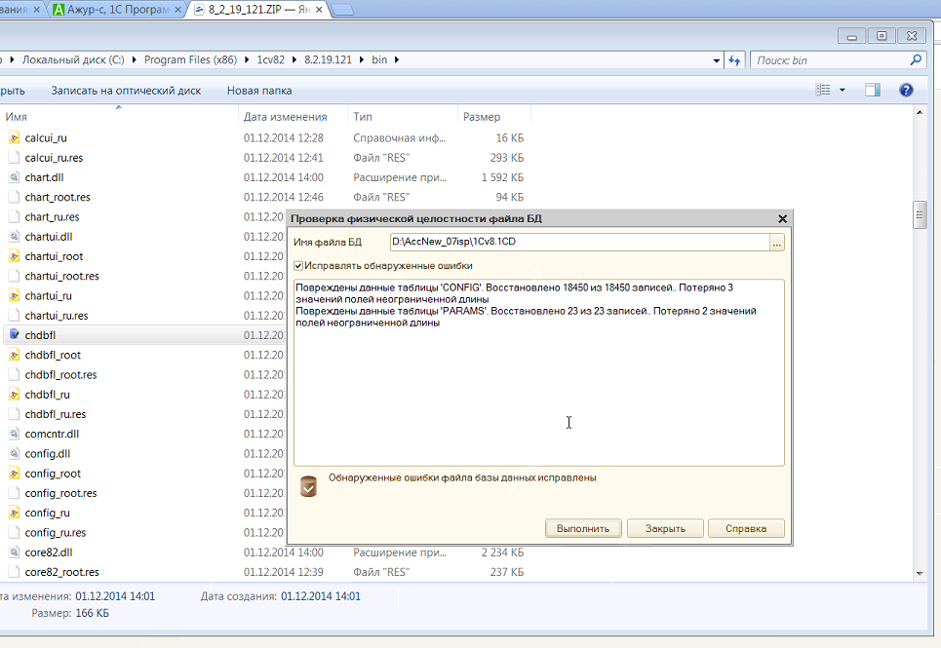Select the config.dll file
Screen dimensions: 941x648
(47, 454)
